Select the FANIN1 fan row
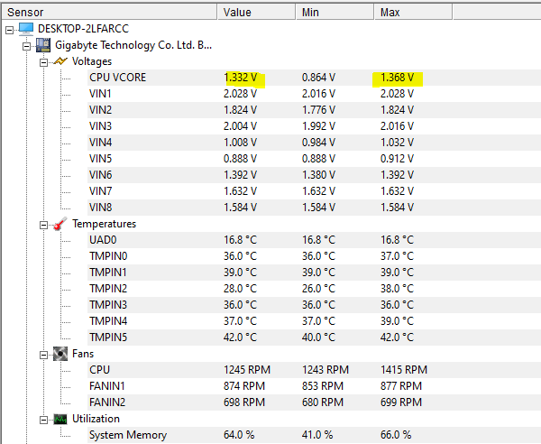541x444 pixels. [314, 386]
